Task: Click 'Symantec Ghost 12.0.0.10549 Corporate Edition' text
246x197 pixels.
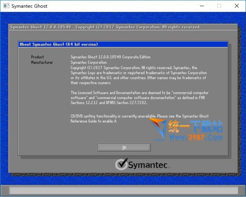Action: (x=110, y=57)
